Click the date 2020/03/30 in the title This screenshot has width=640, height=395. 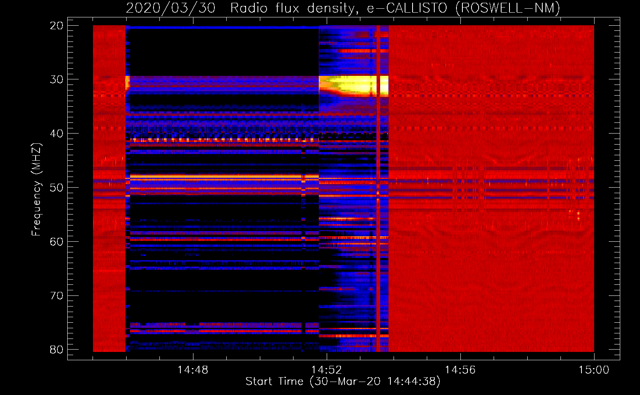click(170, 8)
